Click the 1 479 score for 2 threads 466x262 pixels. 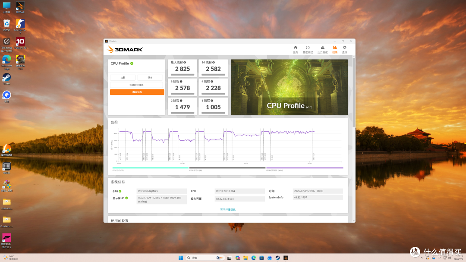(x=183, y=107)
